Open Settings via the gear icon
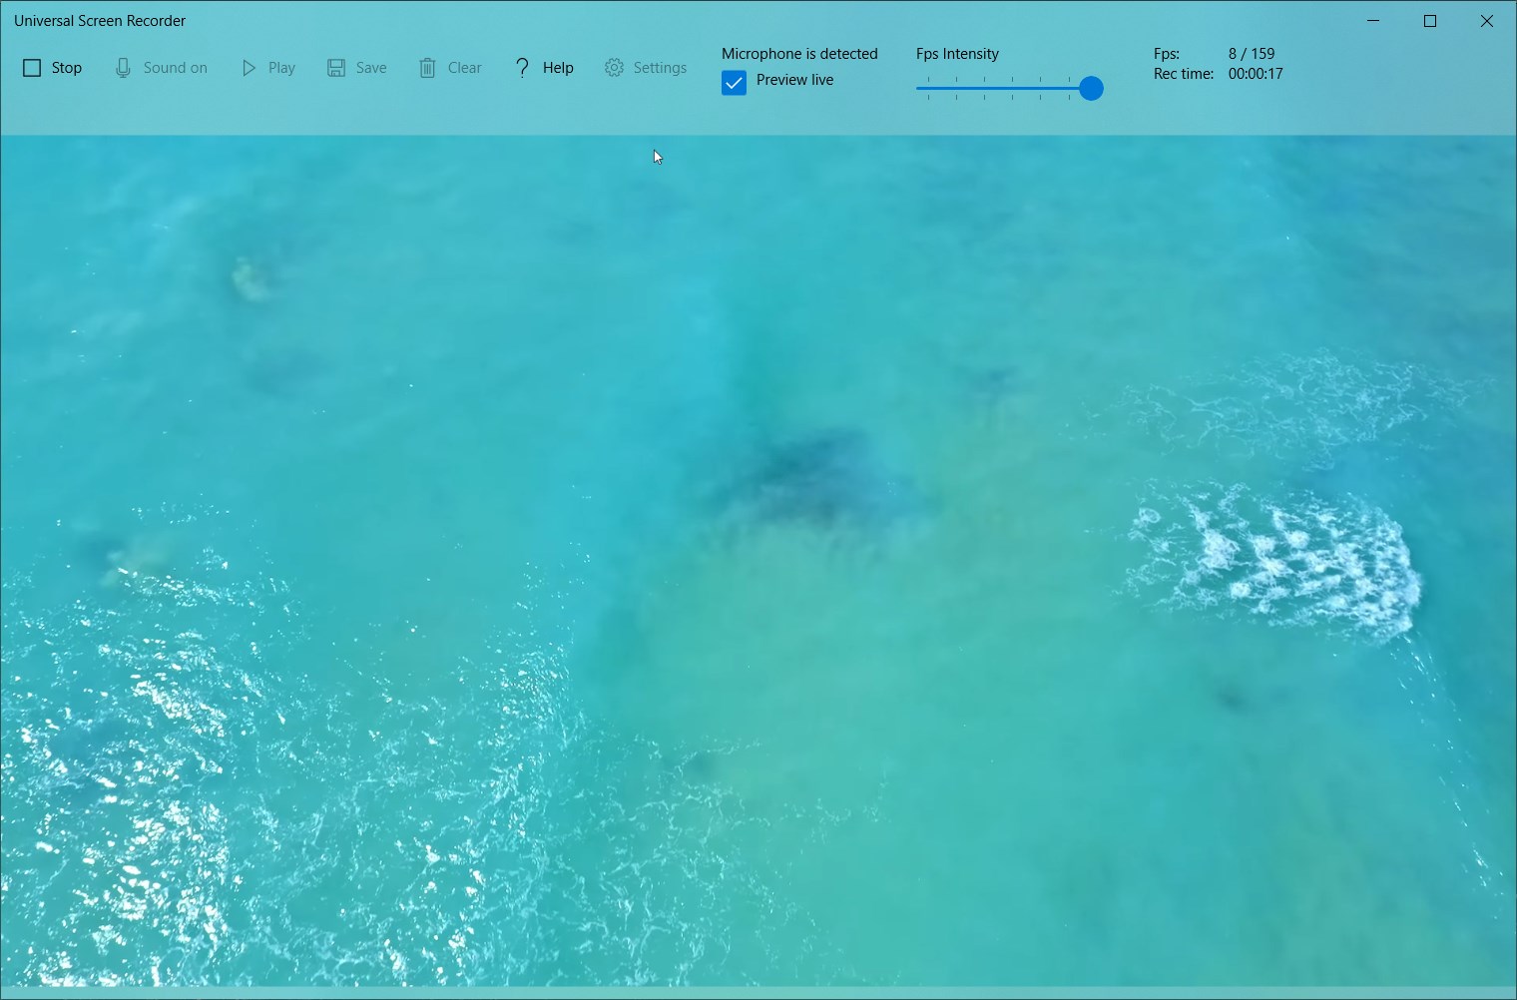Image resolution: width=1517 pixels, height=1000 pixels. (x=613, y=67)
